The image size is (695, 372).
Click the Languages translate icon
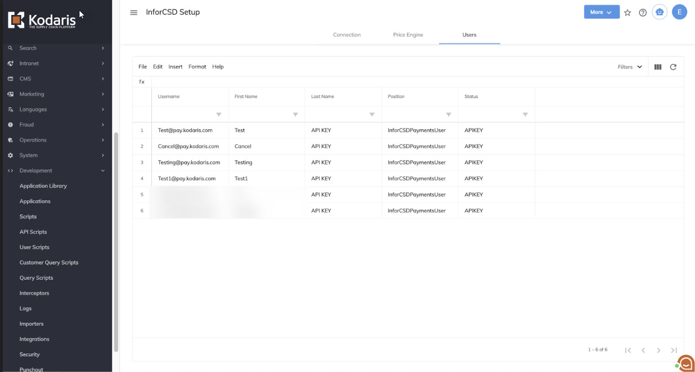point(10,110)
